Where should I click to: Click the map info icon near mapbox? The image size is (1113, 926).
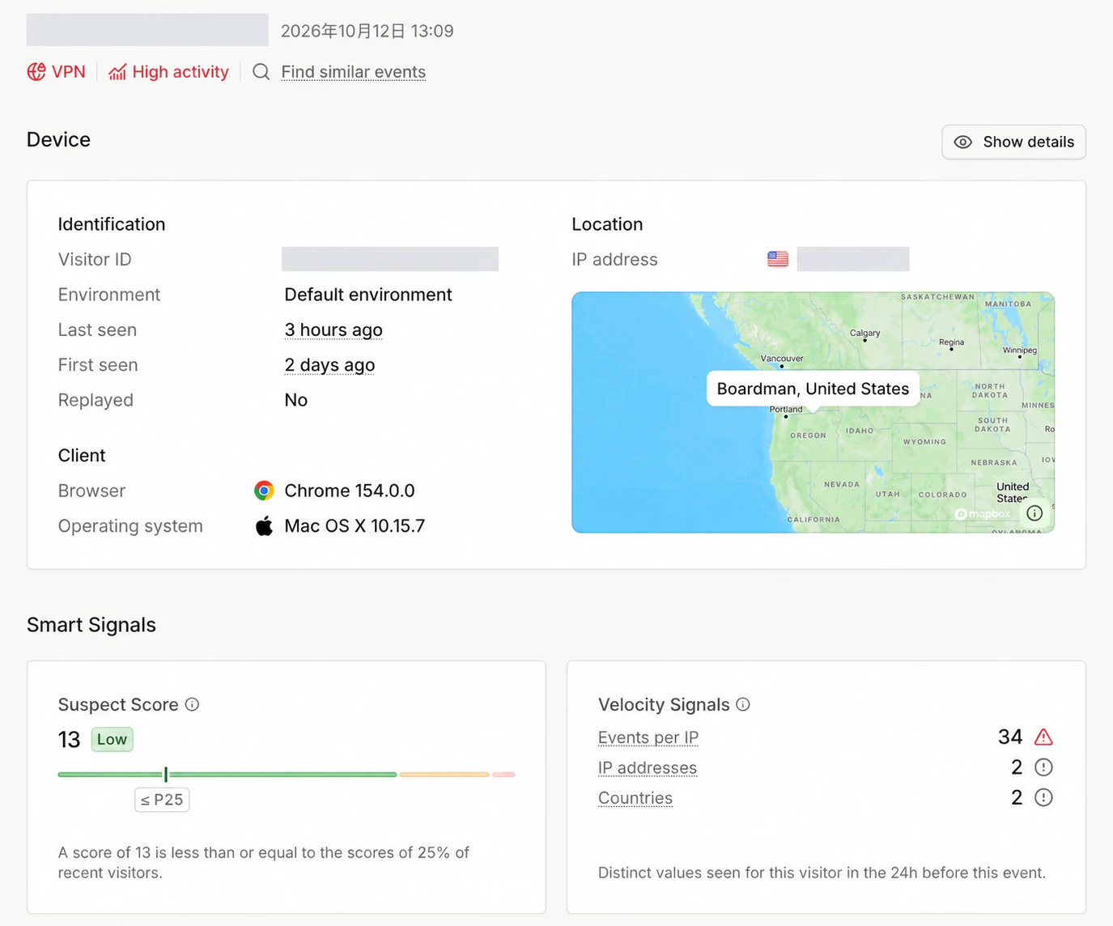(x=1034, y=513)
